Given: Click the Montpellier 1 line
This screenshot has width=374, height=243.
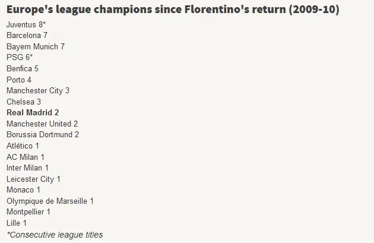Looking at the screenshot, I should pos(28,212).
